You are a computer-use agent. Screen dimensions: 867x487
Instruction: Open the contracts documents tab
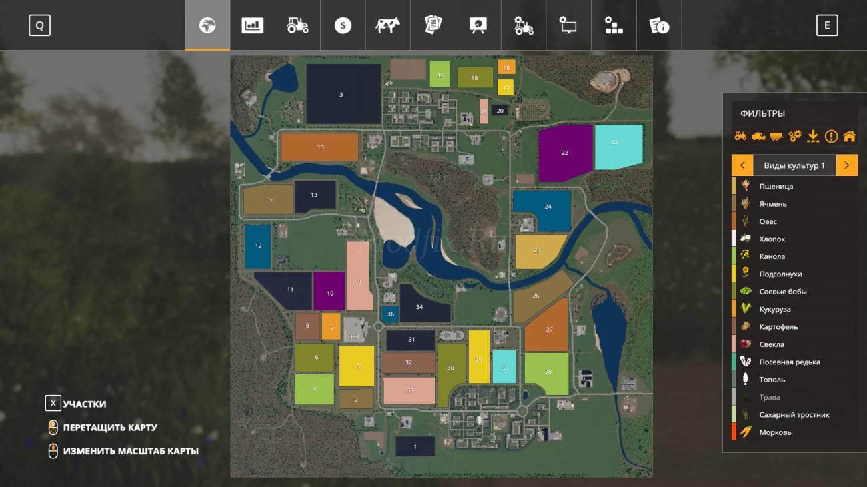pyautogui.click(x=433, y=25)
